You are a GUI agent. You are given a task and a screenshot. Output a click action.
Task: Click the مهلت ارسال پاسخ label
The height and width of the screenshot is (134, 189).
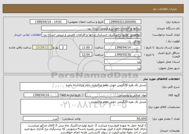[168, 47]
